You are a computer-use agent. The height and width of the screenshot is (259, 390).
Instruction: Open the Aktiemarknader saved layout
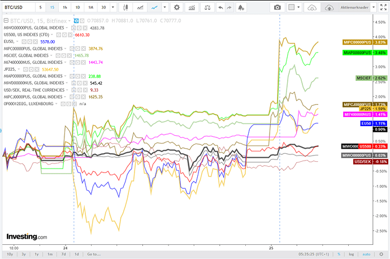[354, 7]
